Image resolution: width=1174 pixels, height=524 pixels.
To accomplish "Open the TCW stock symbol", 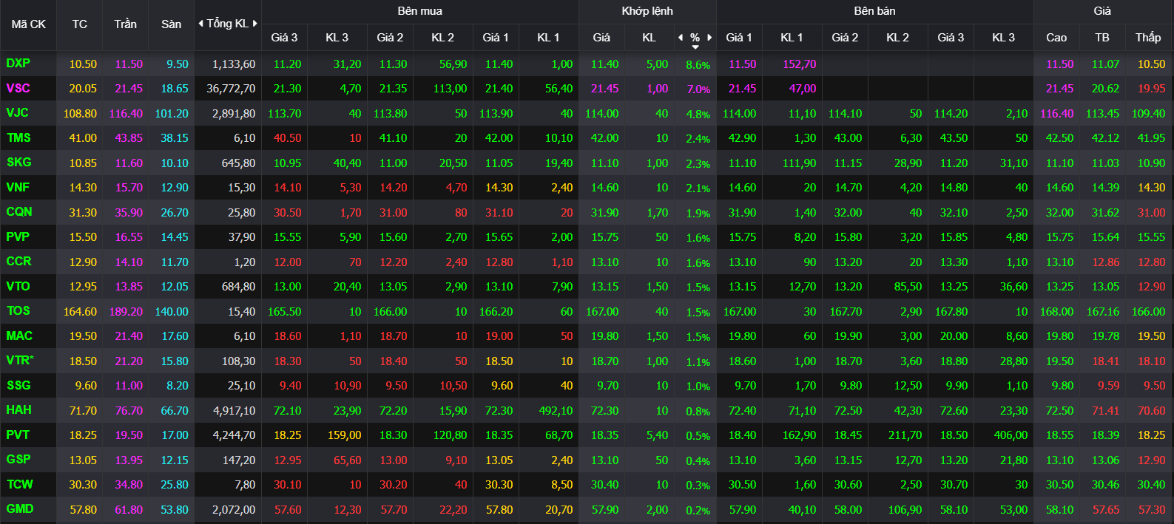I will [20, 485].
